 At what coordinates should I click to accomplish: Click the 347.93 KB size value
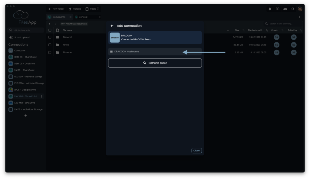click(238, 37)
